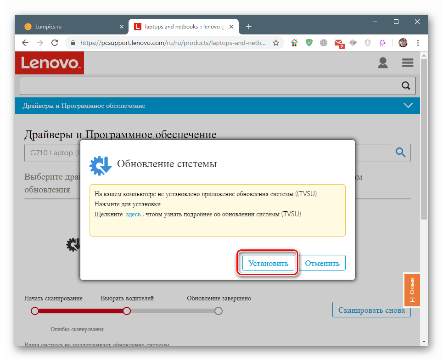The height and width of the screenshot is (361, 443).
Task: Click the blue product search magnifier
Action: (x=400, y=152)
